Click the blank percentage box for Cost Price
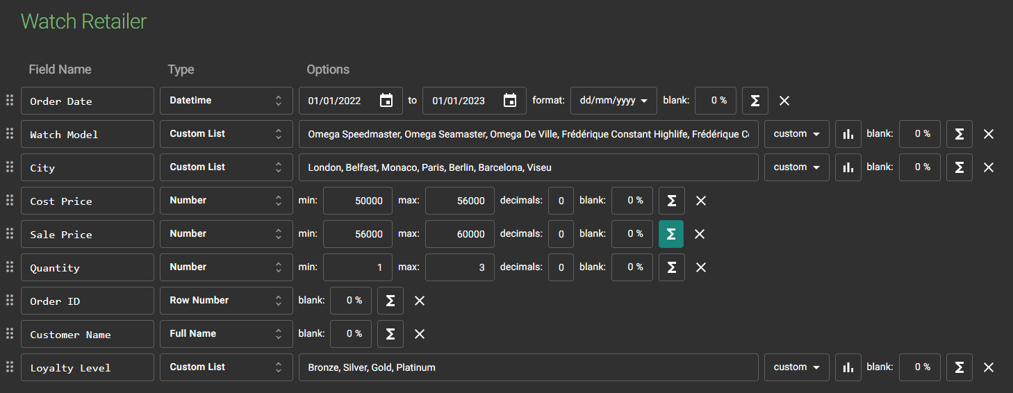1013x393 pixels. click(x=632, y=201)
